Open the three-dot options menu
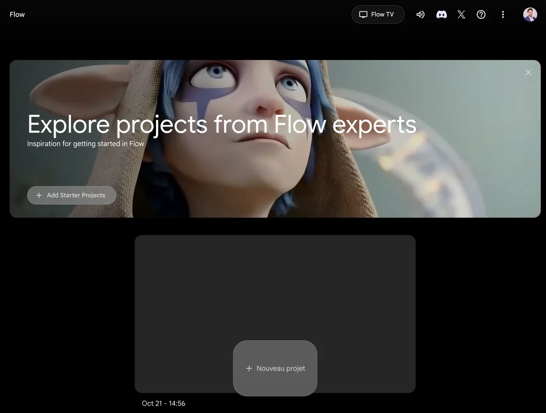Screen dimensions: 546x413 503,14
